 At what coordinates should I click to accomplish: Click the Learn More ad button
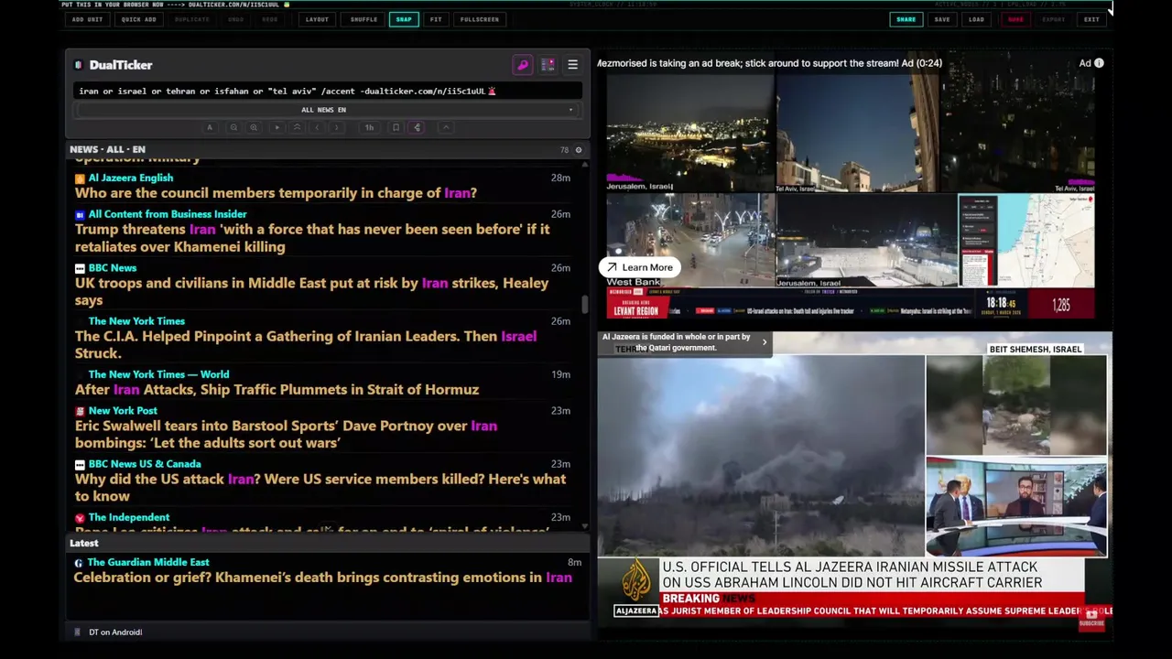coord(639,267)
